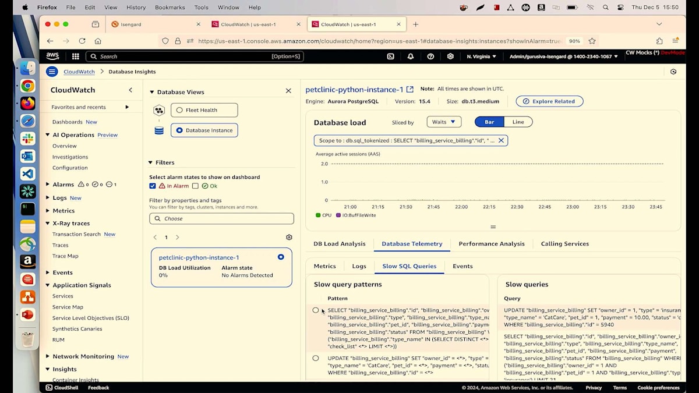The width and height of the screenshot is (699, 393).
Task: Open the Fleet Health view icon
Action: tap(159, 110)
